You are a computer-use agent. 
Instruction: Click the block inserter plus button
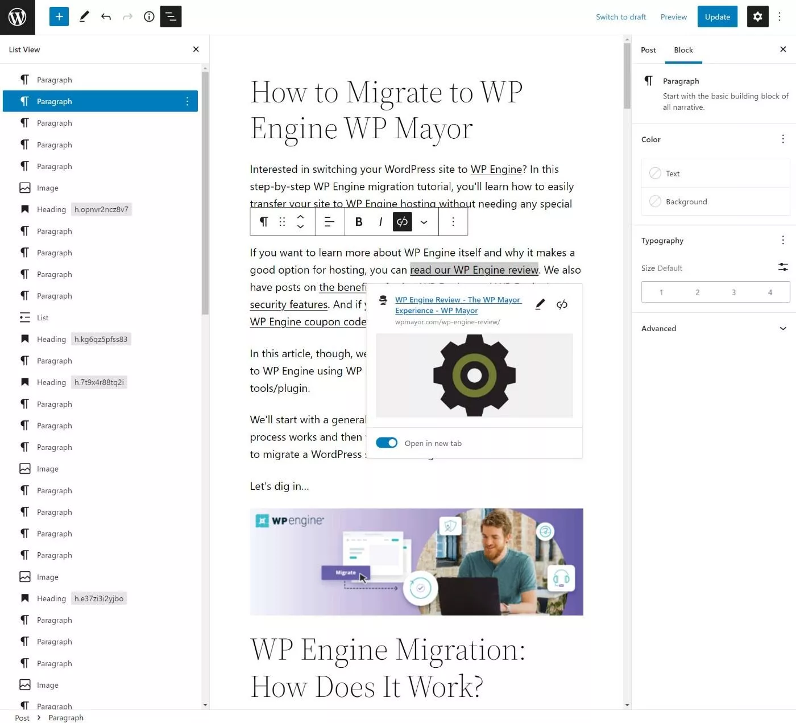[x=59, y=16]
